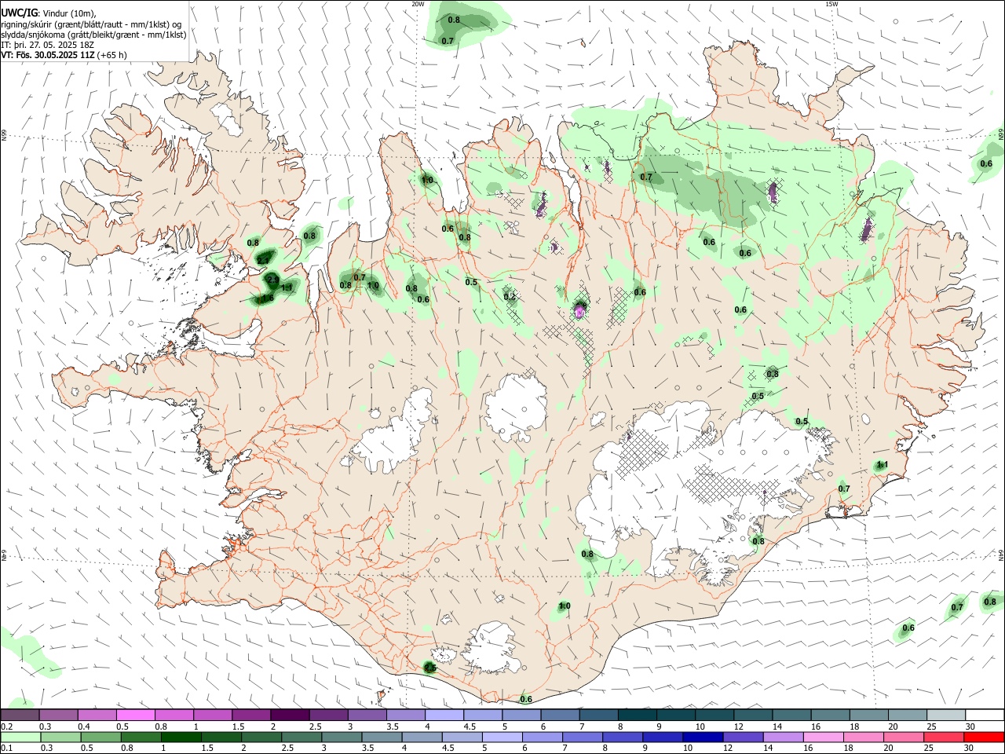Screen dimensions: 1005x754
Task: Click the bright red swatch labeled 30 in the lower scale
Action: coord(984,738)
